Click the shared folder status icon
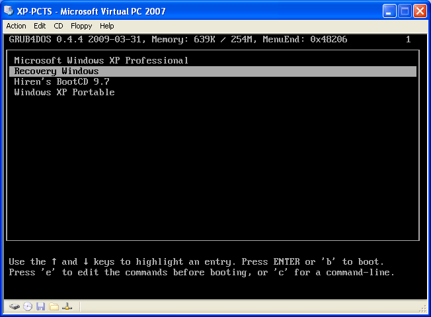Image resolution: width=431 pixels, height=317 pixels. pos(54,306)
